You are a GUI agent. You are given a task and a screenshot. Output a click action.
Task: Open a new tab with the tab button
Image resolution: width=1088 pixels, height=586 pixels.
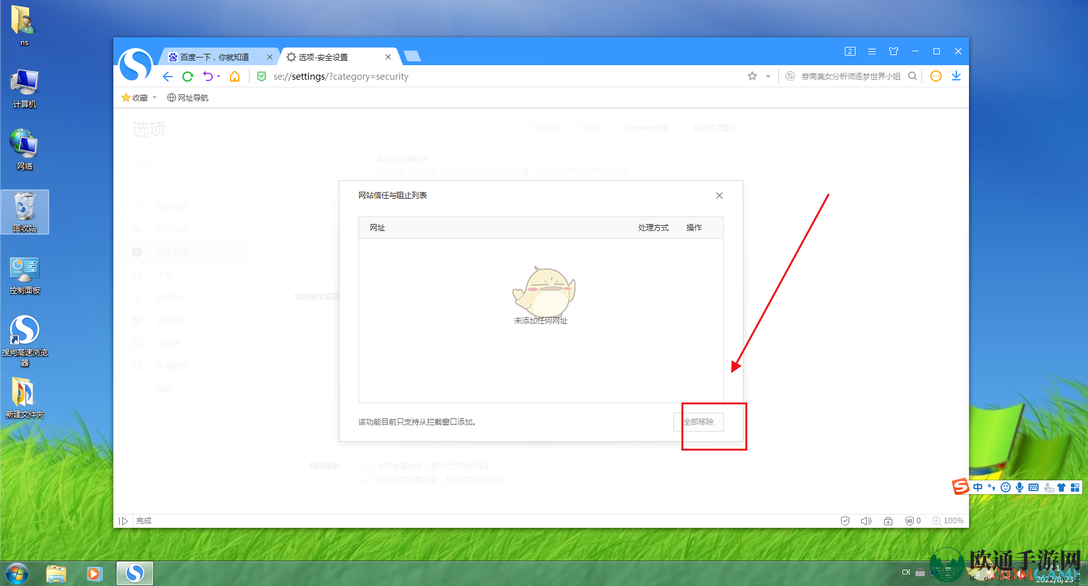(x=412, y=57)
